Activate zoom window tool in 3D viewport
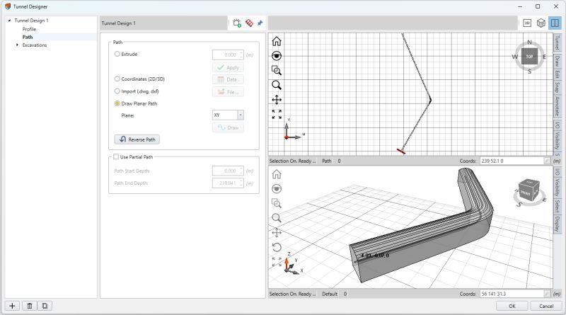 tap(277, 203)
